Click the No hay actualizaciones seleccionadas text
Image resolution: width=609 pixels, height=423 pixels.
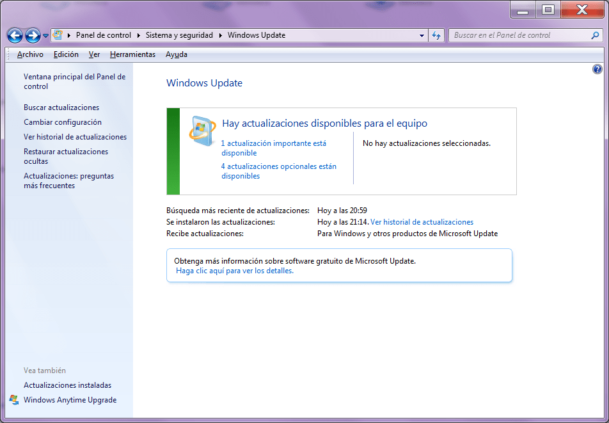[427, 143]
